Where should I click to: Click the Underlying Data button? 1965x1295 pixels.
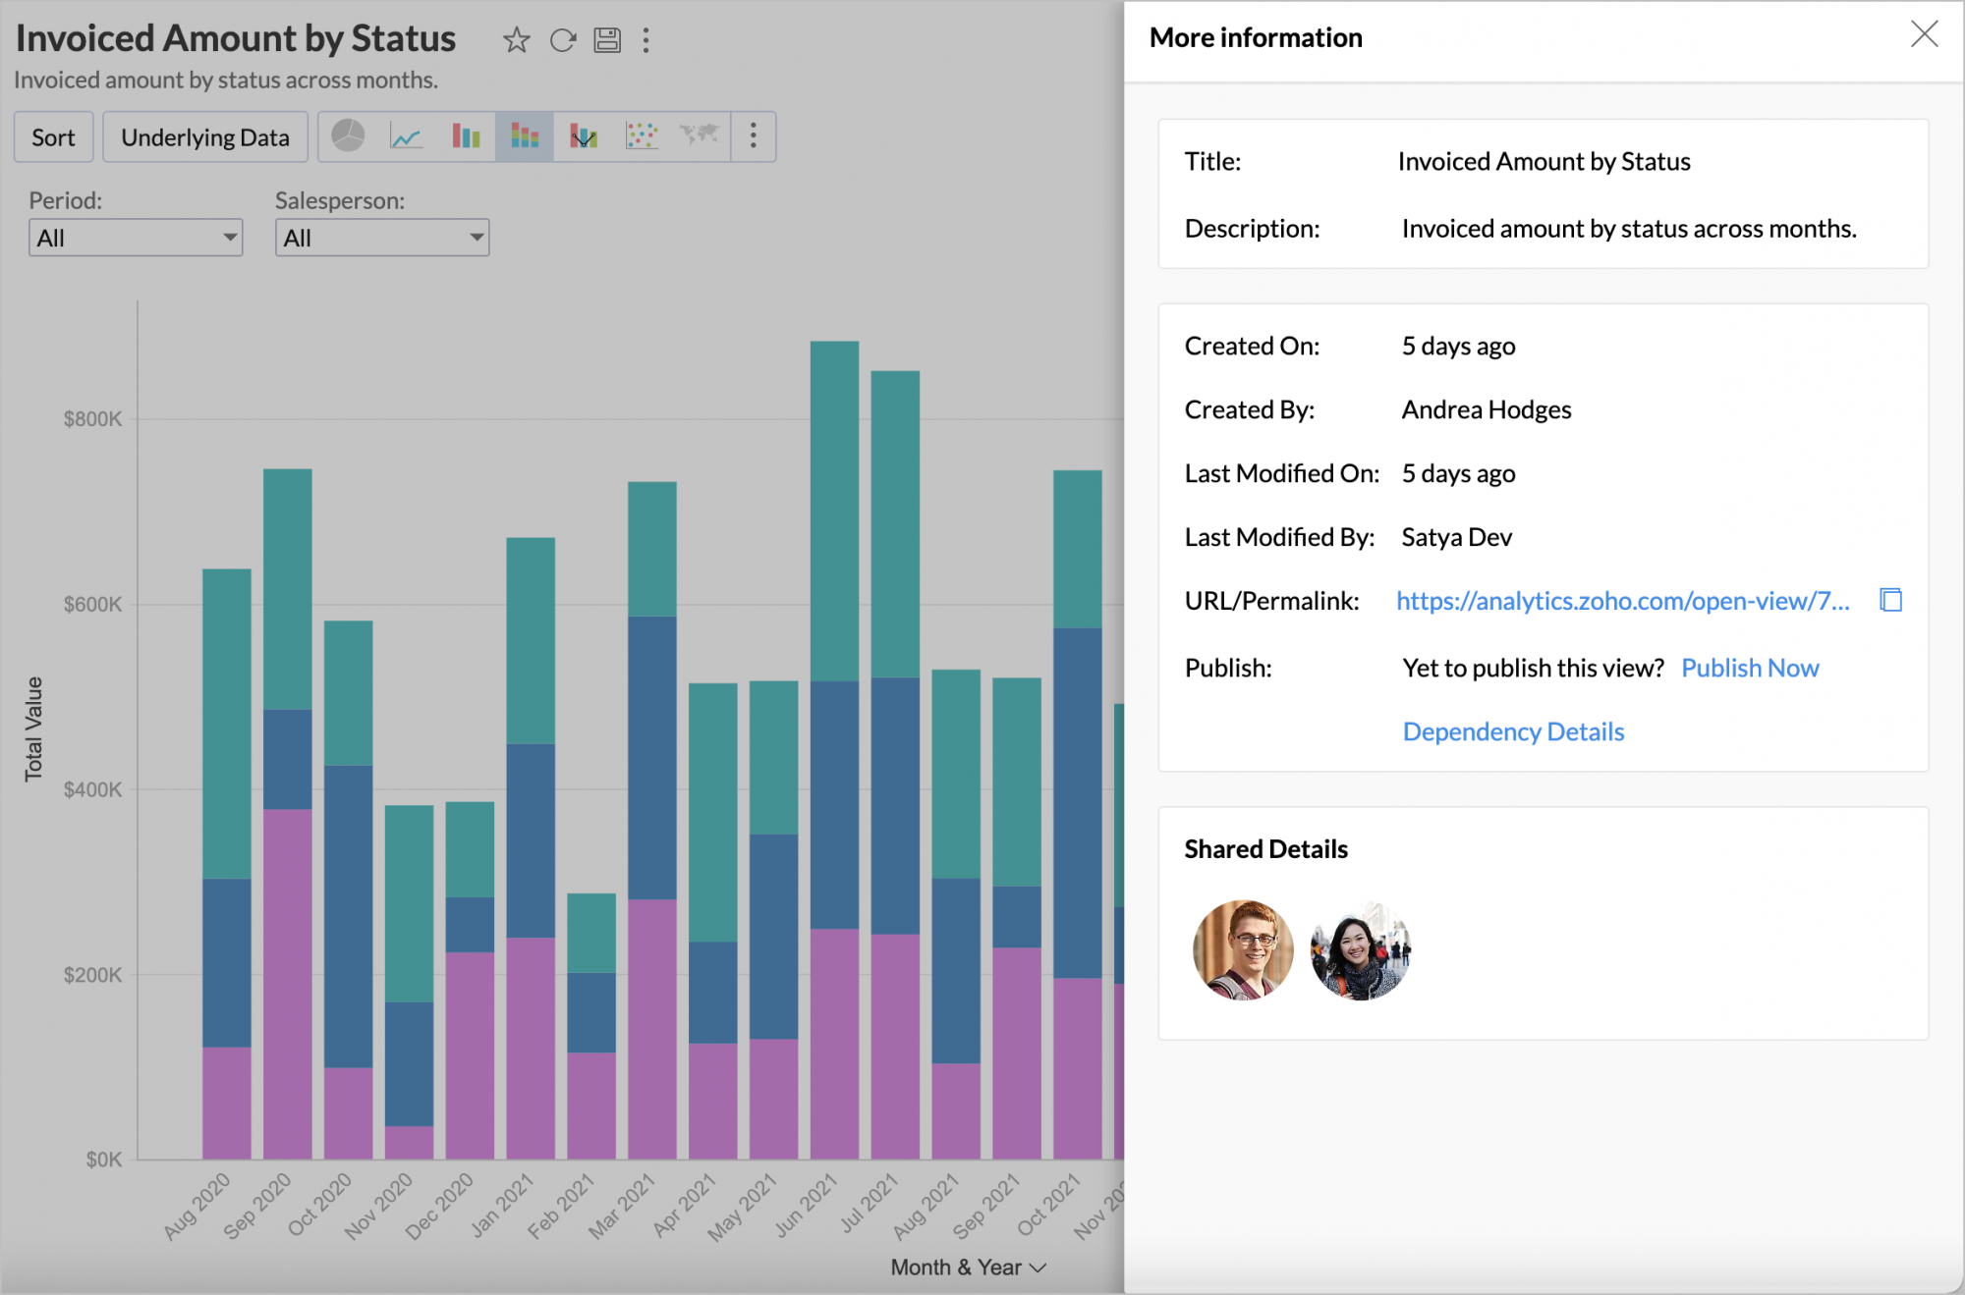point(204,136)
